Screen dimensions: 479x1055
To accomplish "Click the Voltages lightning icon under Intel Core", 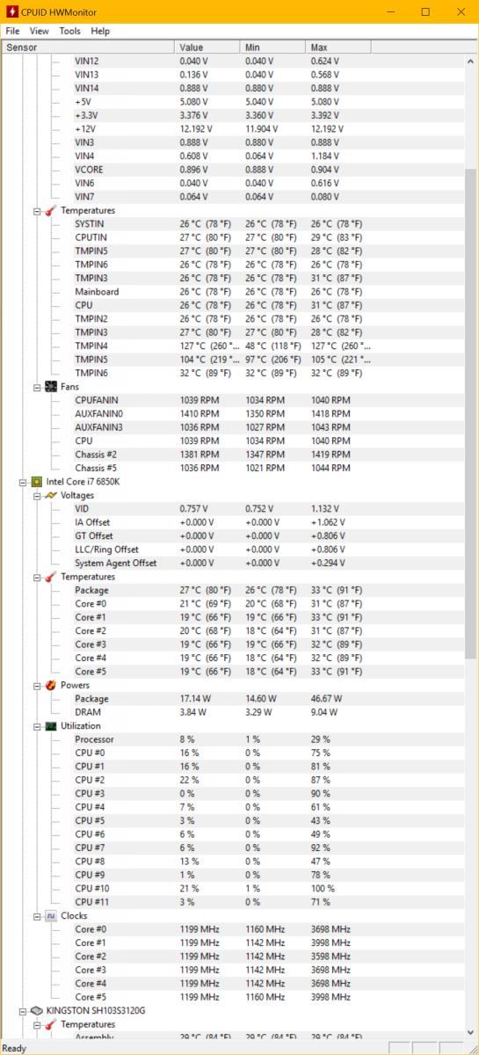I will pyautogui.click(x=50, y=496).
